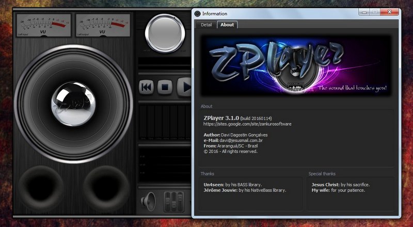Click the left output VU meter
This screenshot has width=413, height=227.
pyautogui.click(x=103, y=25)
